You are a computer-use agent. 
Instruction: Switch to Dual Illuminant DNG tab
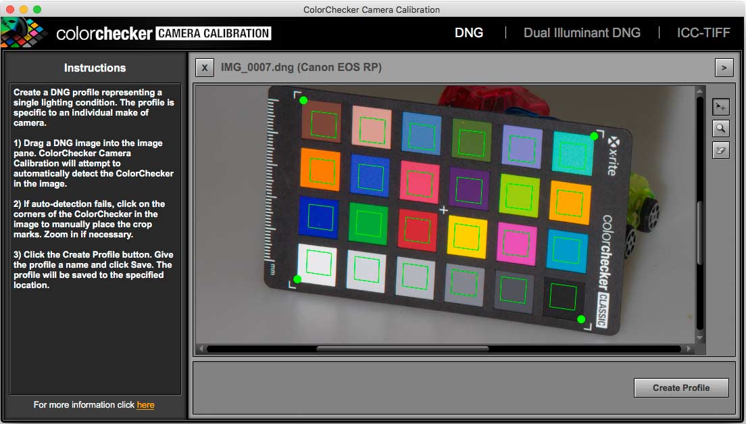tap(582, 33)
